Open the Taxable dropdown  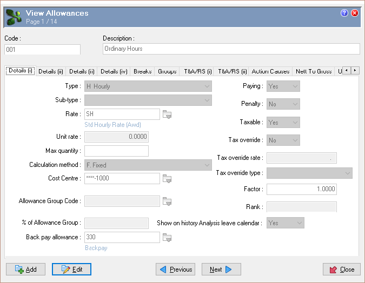(x=283, y=122)
